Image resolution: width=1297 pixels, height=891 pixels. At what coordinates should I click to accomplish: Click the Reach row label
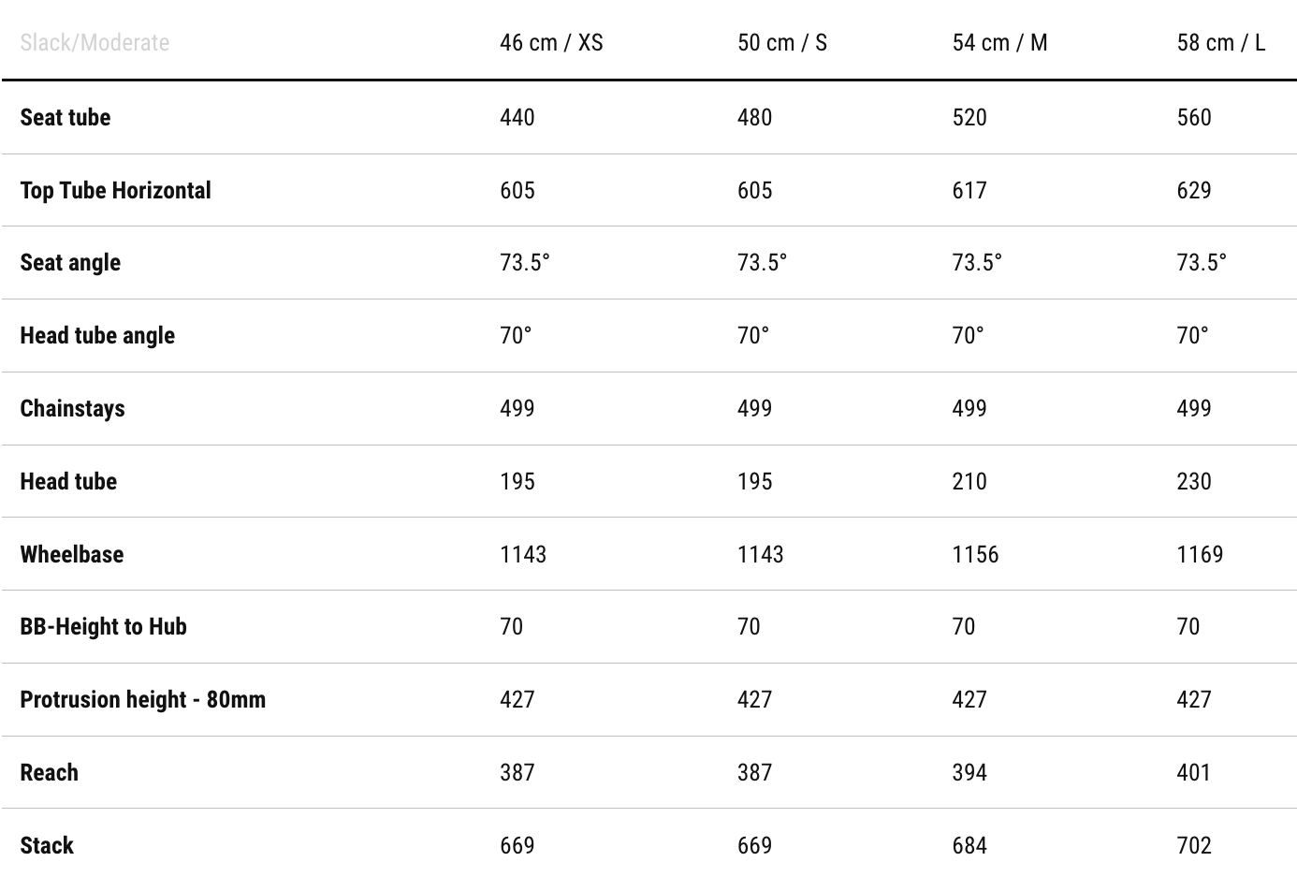50,773
